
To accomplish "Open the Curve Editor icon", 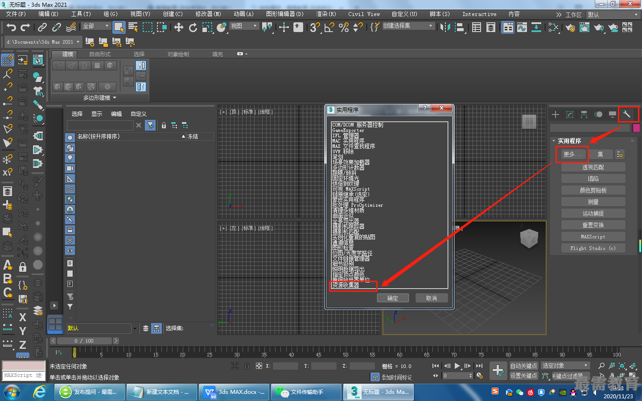I will [522, 28].
